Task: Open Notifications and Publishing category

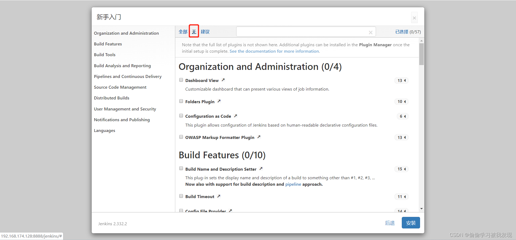Action: 122,120
